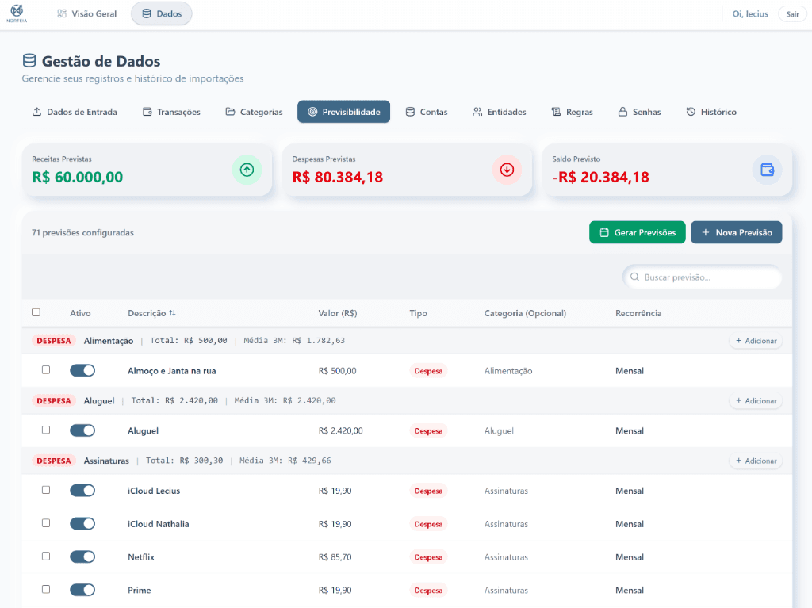
Task: Click the Nova Previsão button
Action: [x=736, y=232]
